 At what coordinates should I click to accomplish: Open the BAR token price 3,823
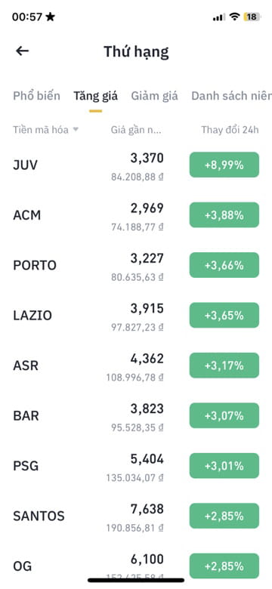(x=147, y=409)
